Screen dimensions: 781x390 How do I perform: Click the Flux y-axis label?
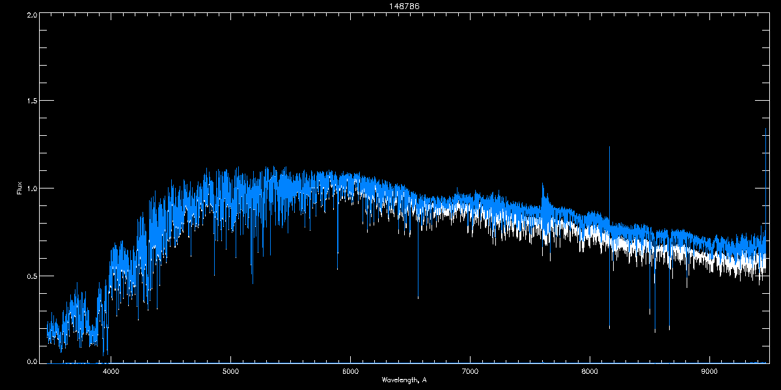[x=20, y=188]
